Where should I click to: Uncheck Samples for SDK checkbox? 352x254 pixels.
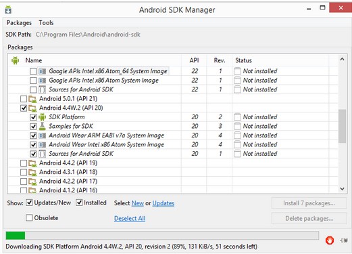click(x=33, y=127)
